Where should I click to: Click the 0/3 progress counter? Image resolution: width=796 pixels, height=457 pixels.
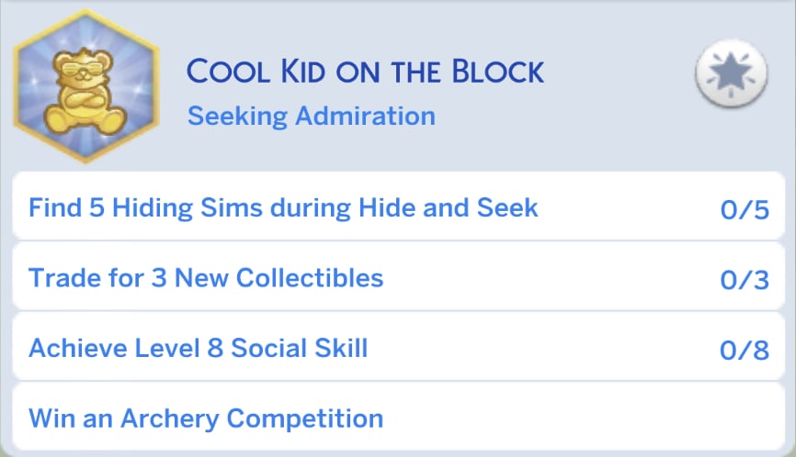[744, 280]
